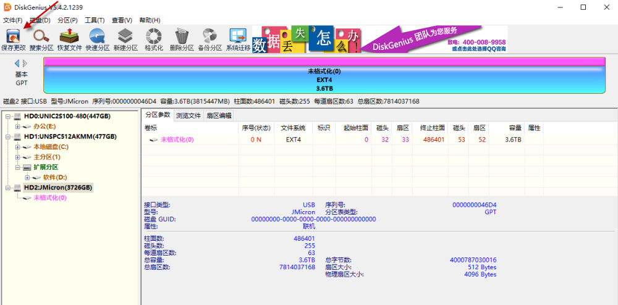Open the 查看(V) menu

coord(122,20)
